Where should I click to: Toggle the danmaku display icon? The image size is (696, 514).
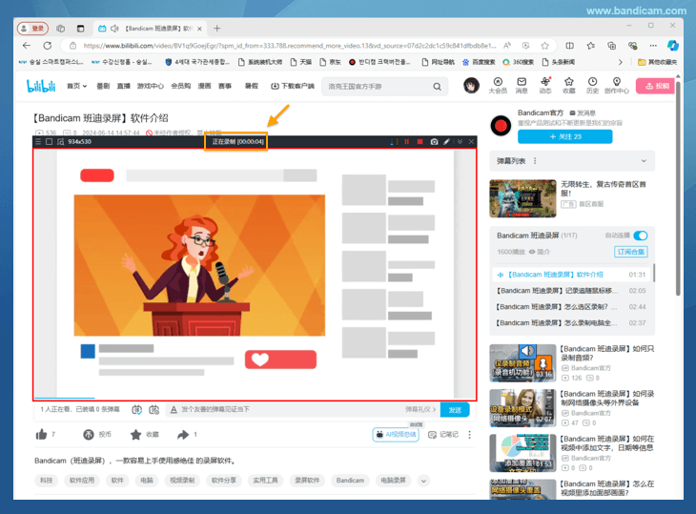(x=137, y=409)
